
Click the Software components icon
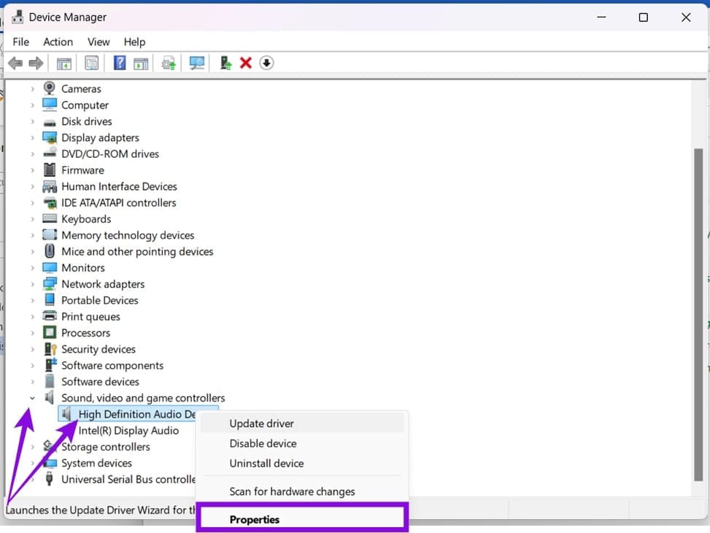coord(50,364)
